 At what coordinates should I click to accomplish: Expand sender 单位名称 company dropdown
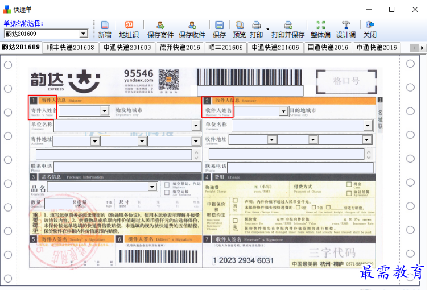coord(196,126)
